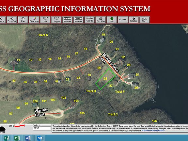Click parcel label 35 on the map
This screenshot has width=188, height=141.
click(x=36, y=82)
